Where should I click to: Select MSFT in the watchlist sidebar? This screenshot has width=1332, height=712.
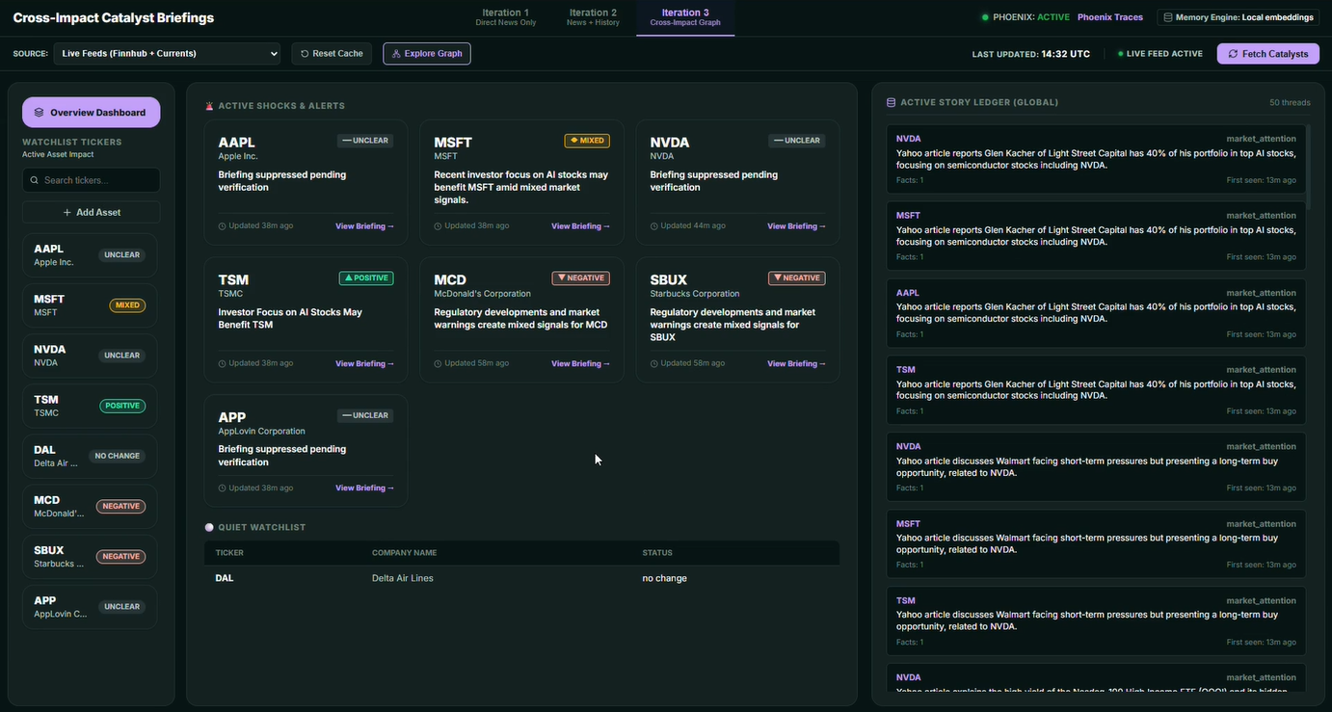pos(90,305)
